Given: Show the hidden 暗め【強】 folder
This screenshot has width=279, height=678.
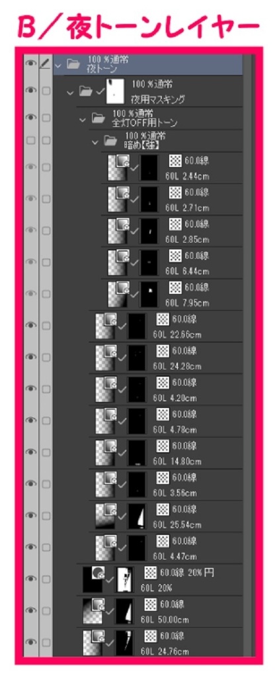Looking at the screenshot, I should [x=30, y=140].
